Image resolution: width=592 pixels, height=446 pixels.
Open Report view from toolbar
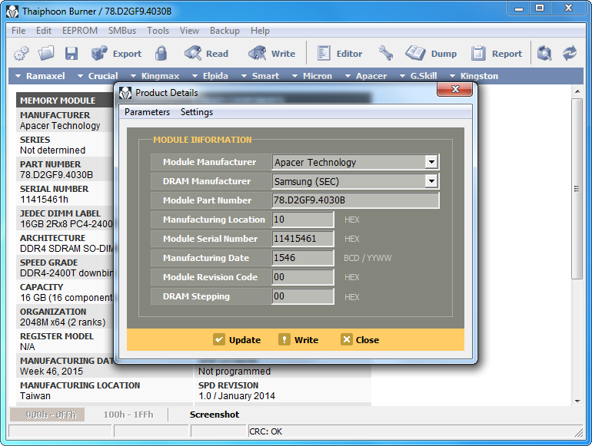tap(497, 54)
